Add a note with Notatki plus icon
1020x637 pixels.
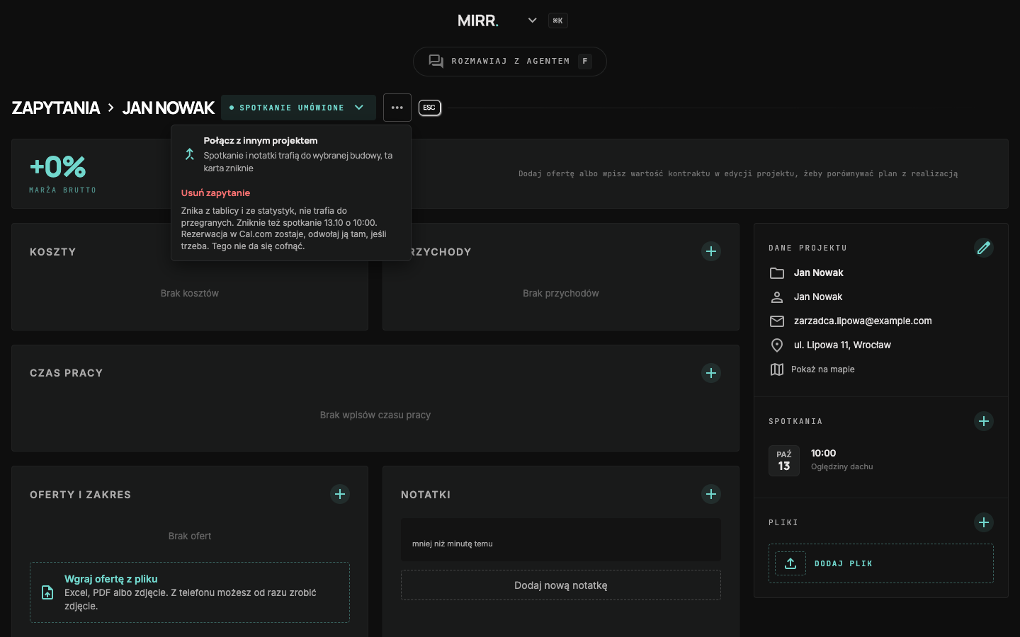[x=710, y=494]
